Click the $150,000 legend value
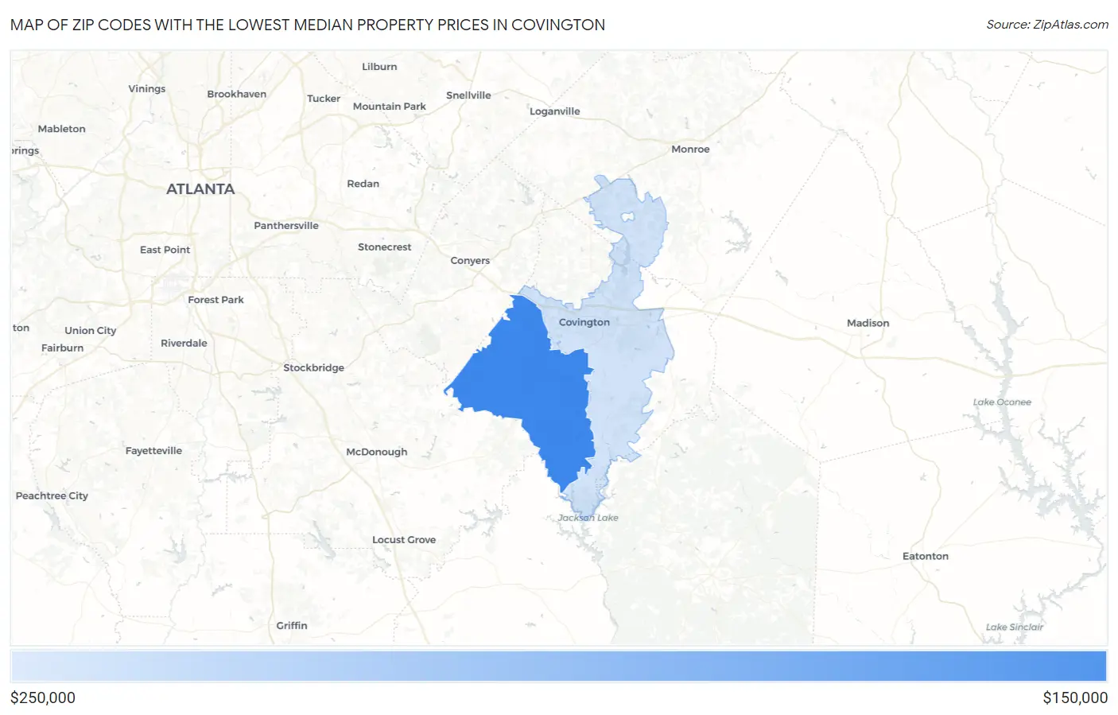 tap(1075, 698)
